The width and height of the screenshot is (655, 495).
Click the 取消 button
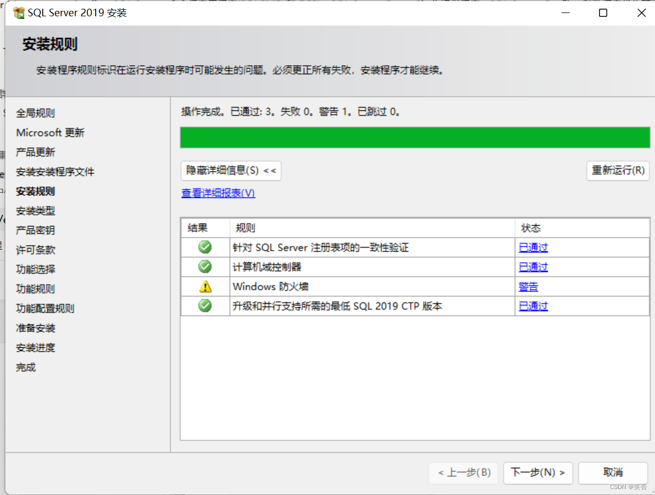613,473
